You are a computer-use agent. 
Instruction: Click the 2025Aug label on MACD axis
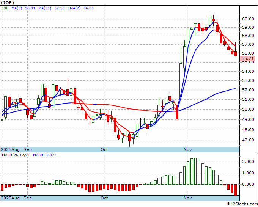tap(10, 198)
